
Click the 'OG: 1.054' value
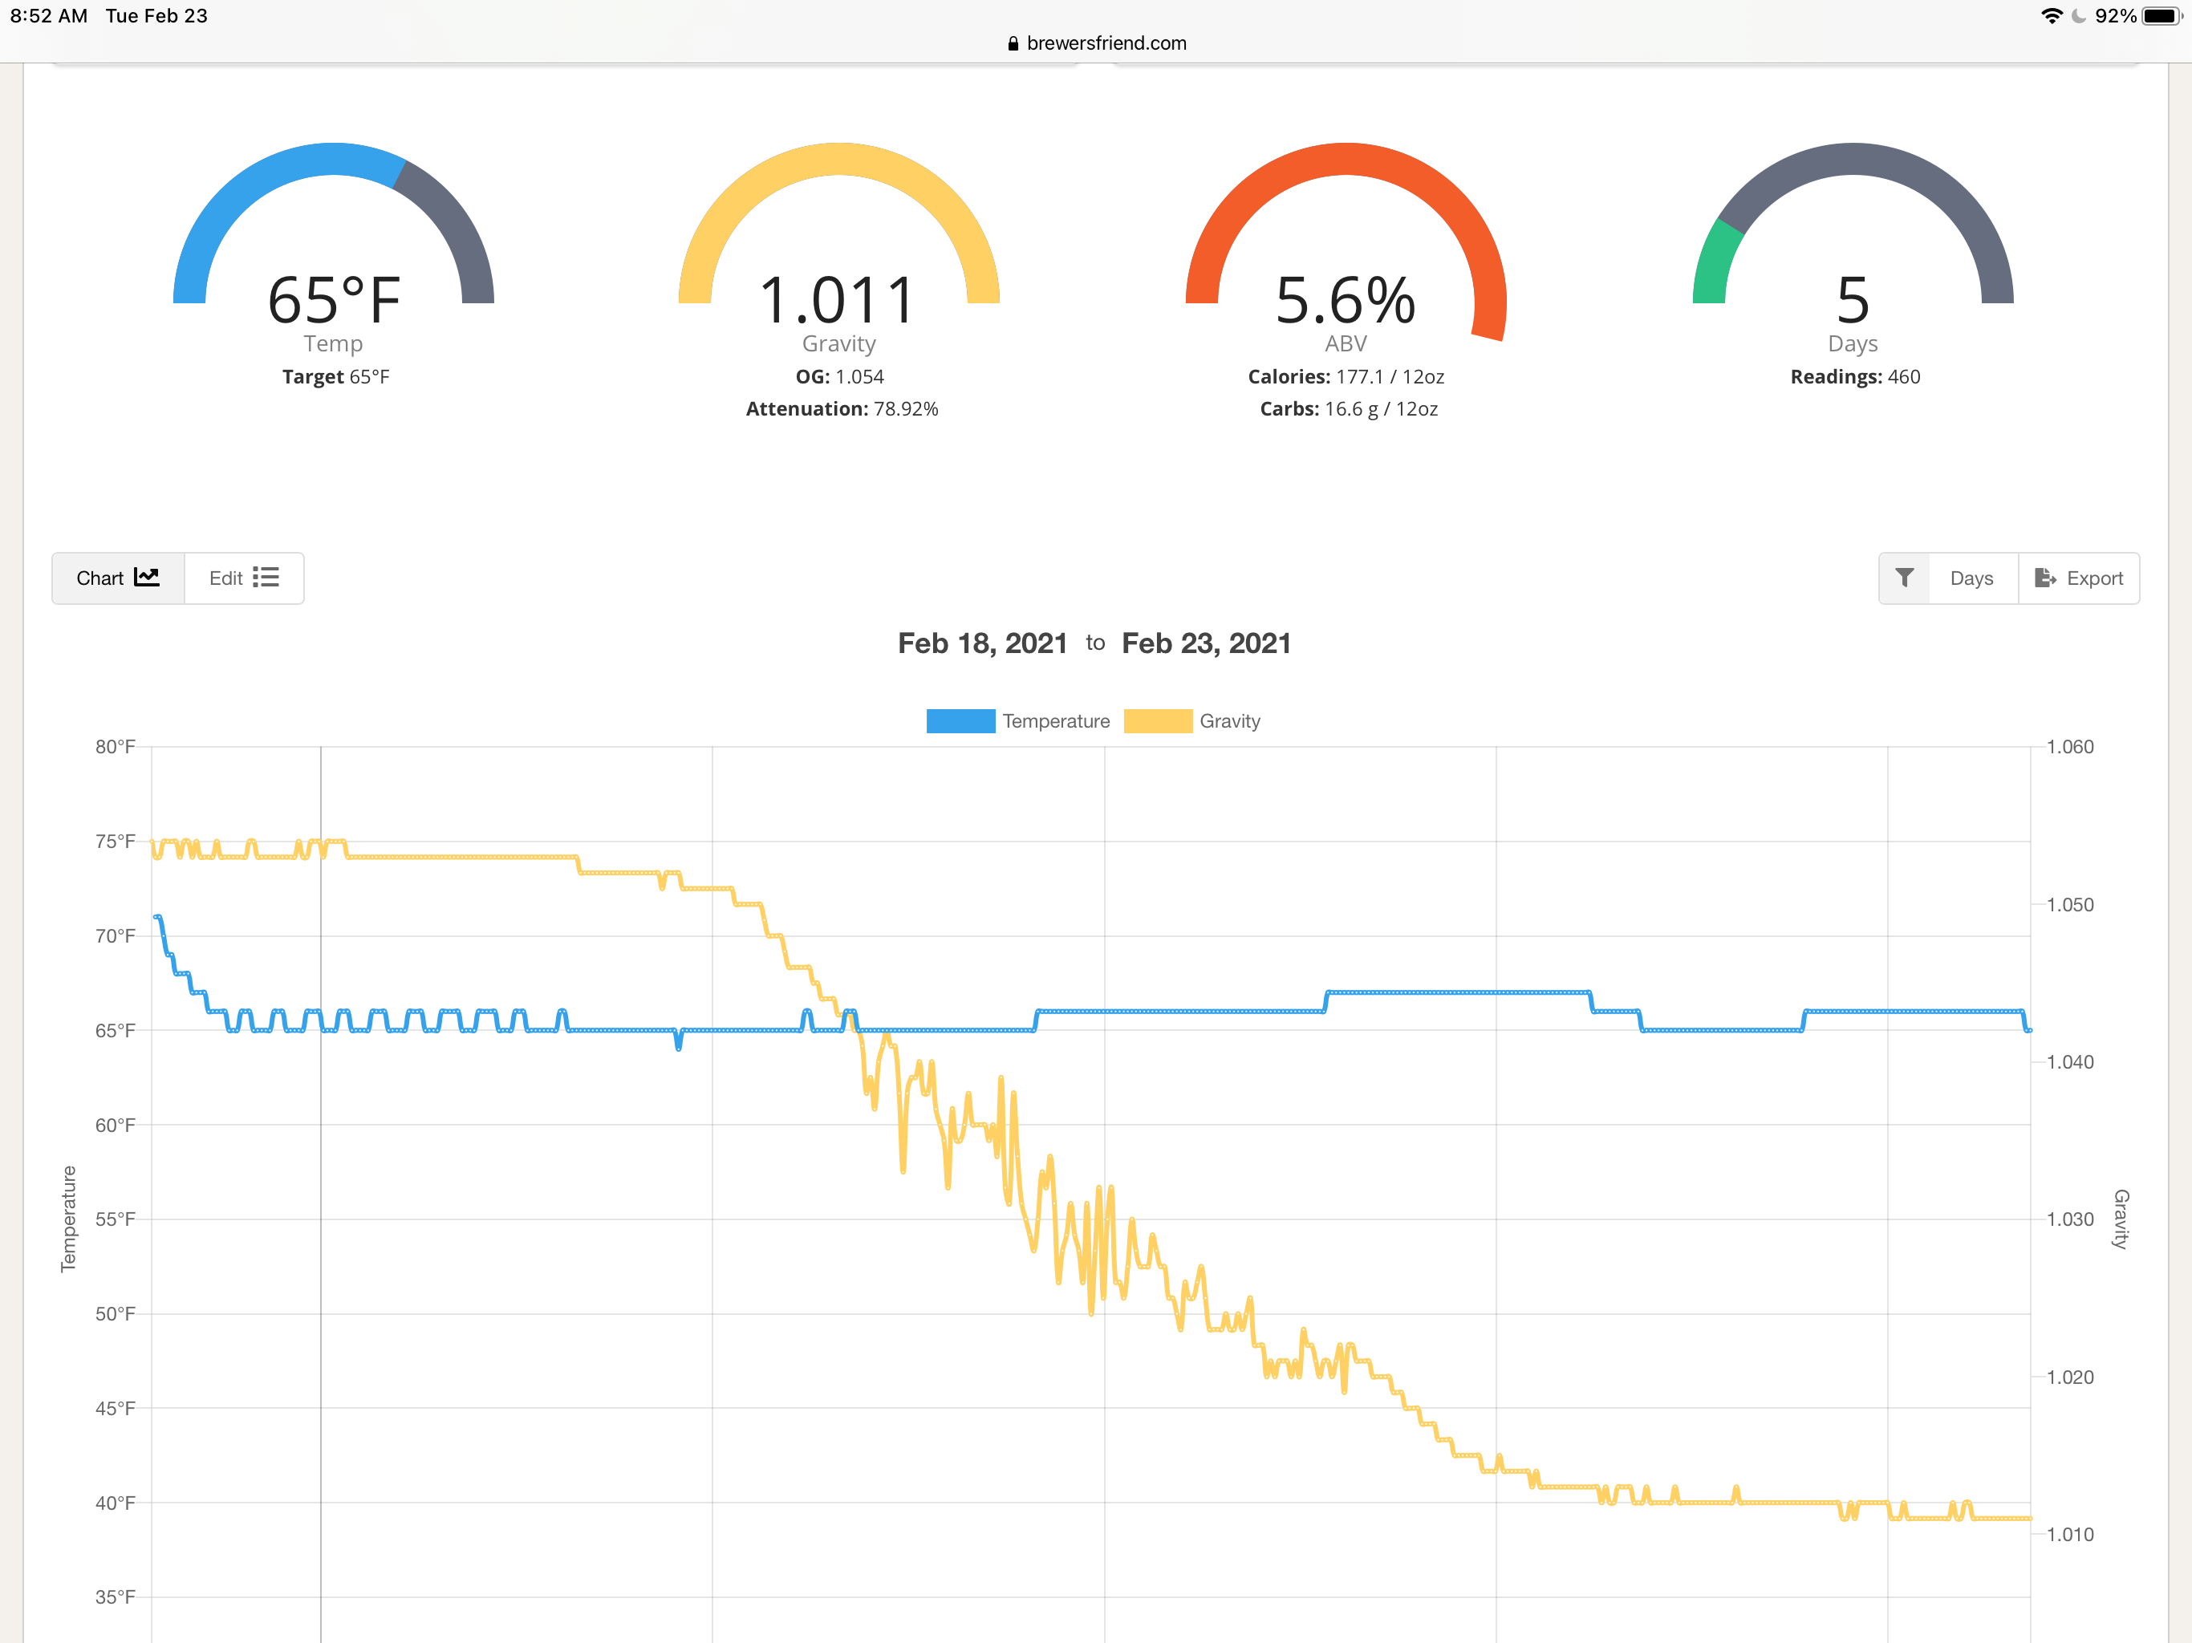click(x=839, y=376)
